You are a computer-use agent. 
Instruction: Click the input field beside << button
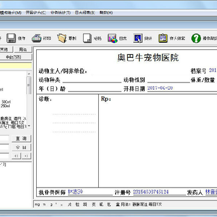(4, 156)
